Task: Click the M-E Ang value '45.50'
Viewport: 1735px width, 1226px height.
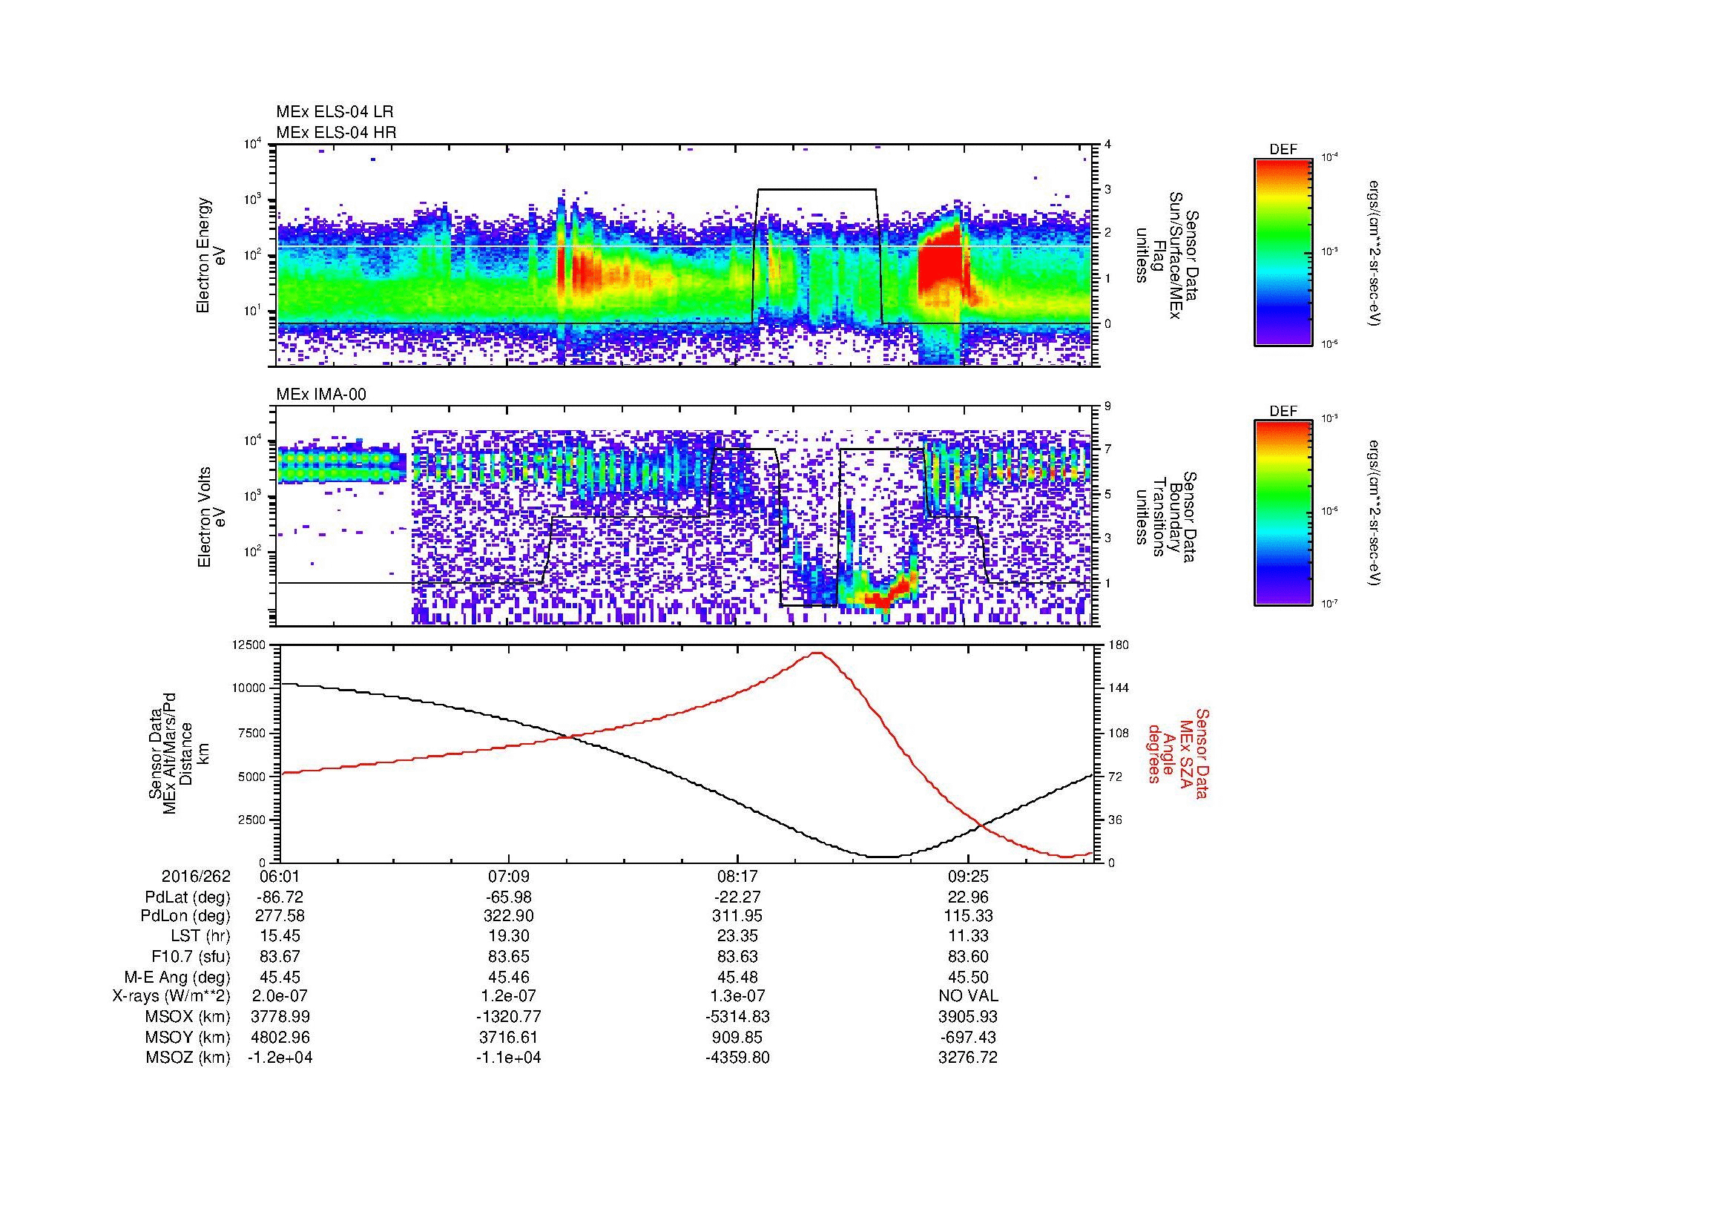Action: pyautogui.click(x=968, y=977)
